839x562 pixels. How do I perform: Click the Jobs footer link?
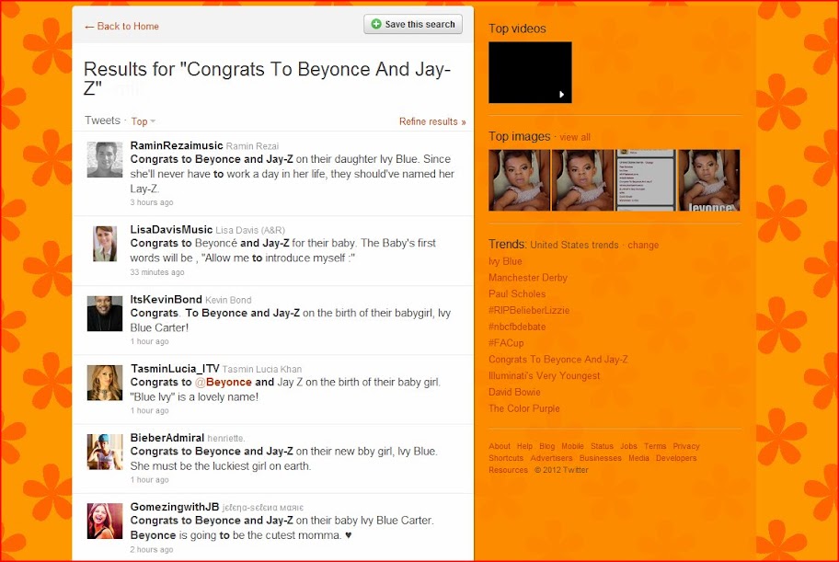point(628,446)
